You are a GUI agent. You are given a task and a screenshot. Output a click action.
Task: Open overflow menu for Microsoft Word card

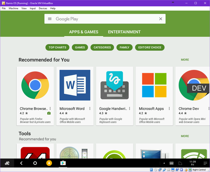(x=90, y=109)
